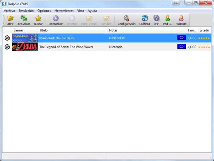Screen dimensions: 214x161
Task: Sort by the Banner column header
Action: [25, 30]
